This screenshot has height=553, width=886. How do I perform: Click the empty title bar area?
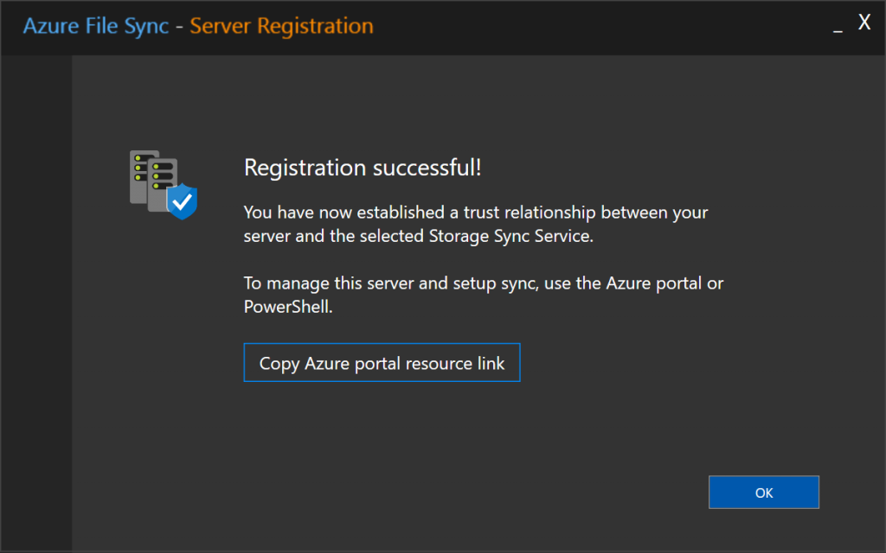click(x=606, y=26)
